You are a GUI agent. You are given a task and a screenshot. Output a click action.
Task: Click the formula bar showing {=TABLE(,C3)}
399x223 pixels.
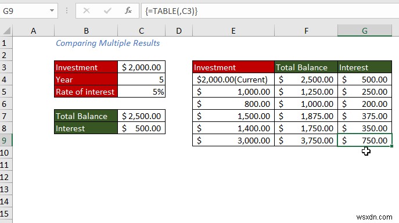coord(270,11)
